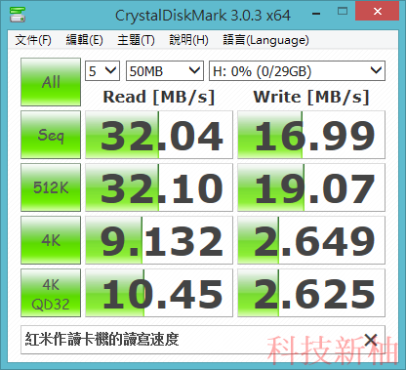This screenshot has width=406, height=370.
Task: Start the 512K benchmark test
Action: tap(51, 187)
